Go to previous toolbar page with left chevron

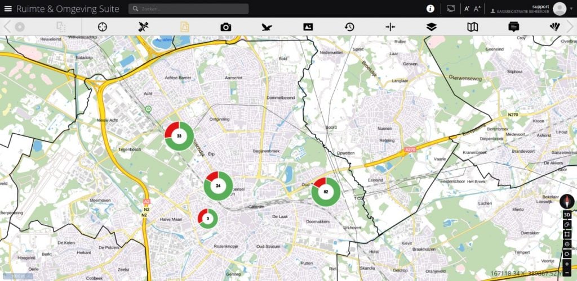point(6,27)
